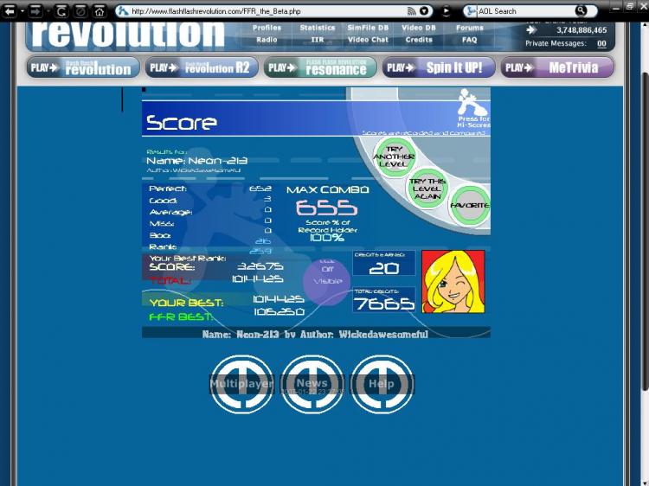Open the IIR link
Image resolution: width=649 pixels, height=486 pixels.
[318, 40]
